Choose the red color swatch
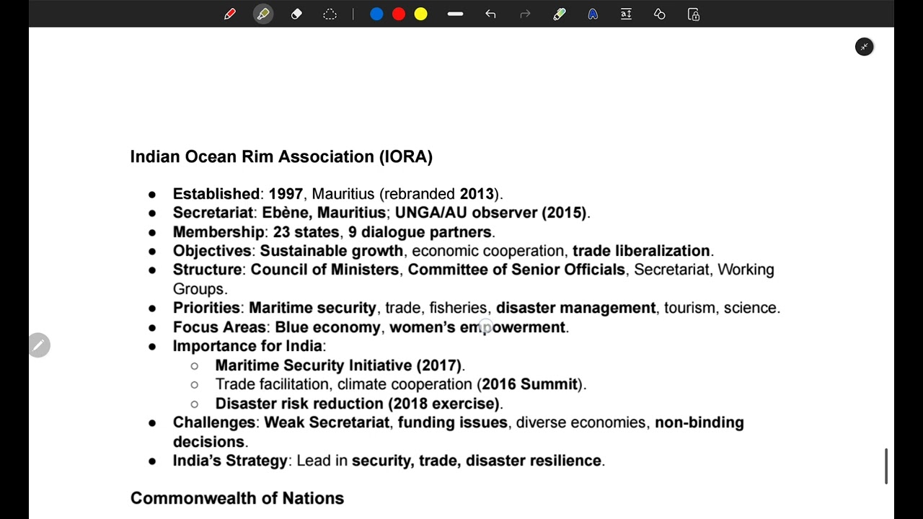Screen dimensions: 923x519 (x=399, y=14)
